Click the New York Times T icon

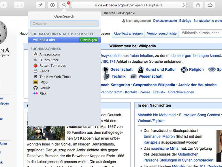[x=35, y=77]
